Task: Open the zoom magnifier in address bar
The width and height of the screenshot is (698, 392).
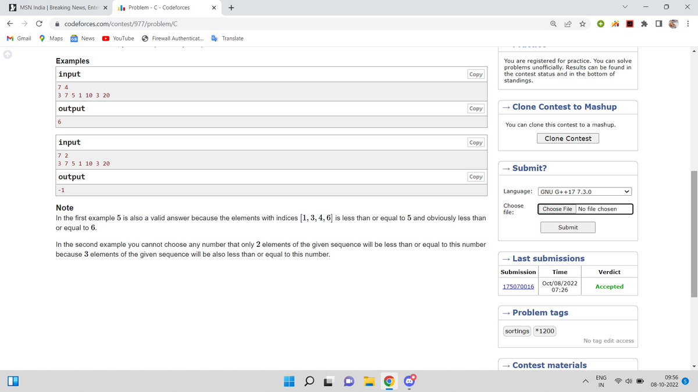Action: pyautogui.click(x=553, y=24)
